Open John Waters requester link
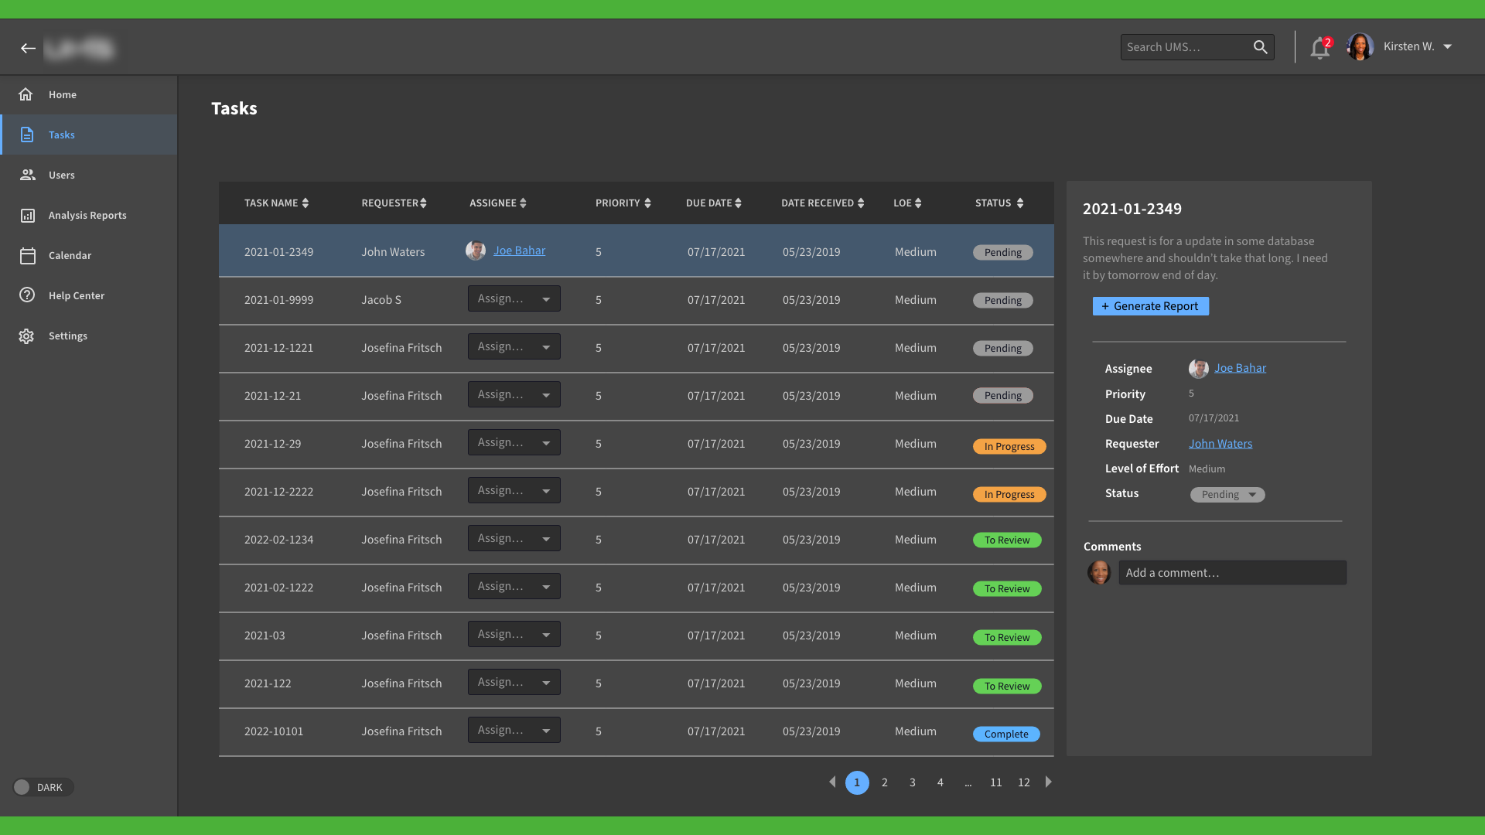Screen dimensions: 1485x835 click(x=1220, y=444)
